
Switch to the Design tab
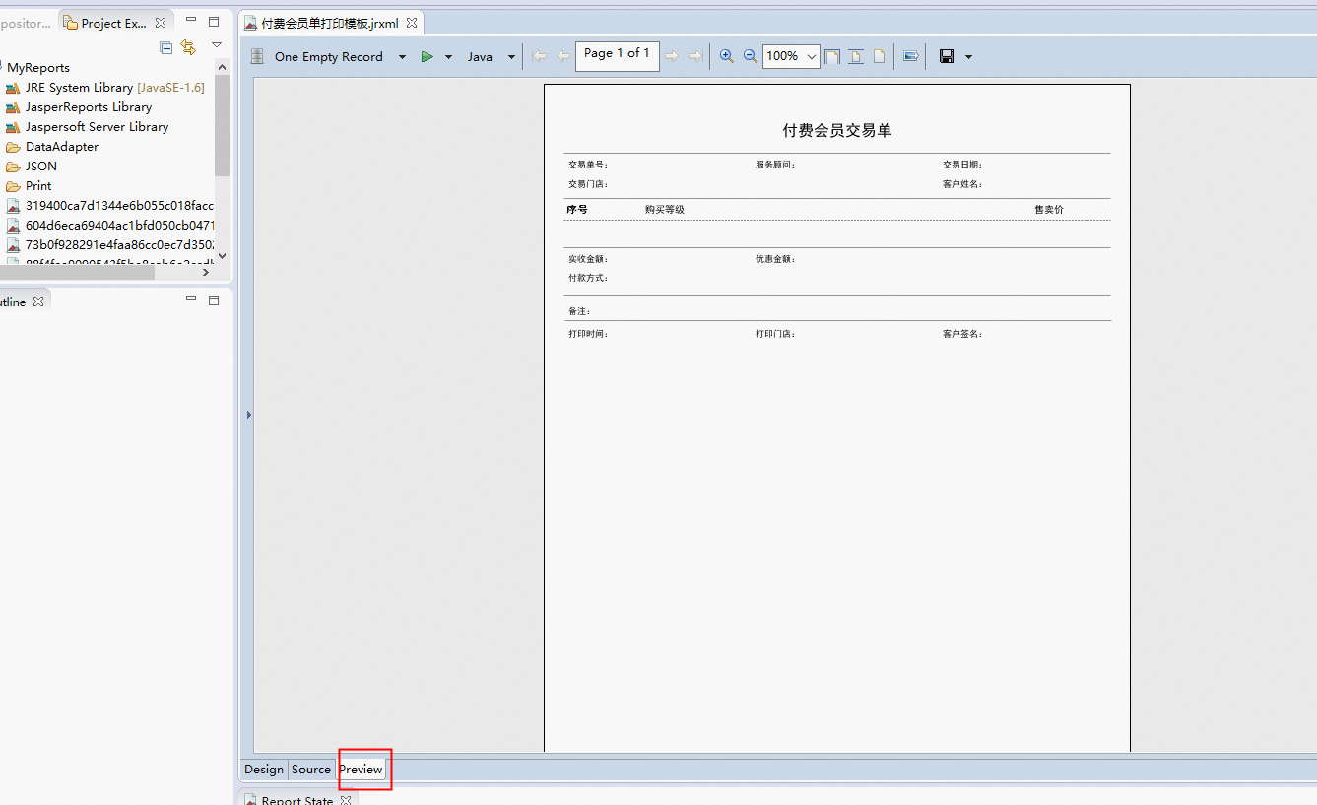(264, 770)
